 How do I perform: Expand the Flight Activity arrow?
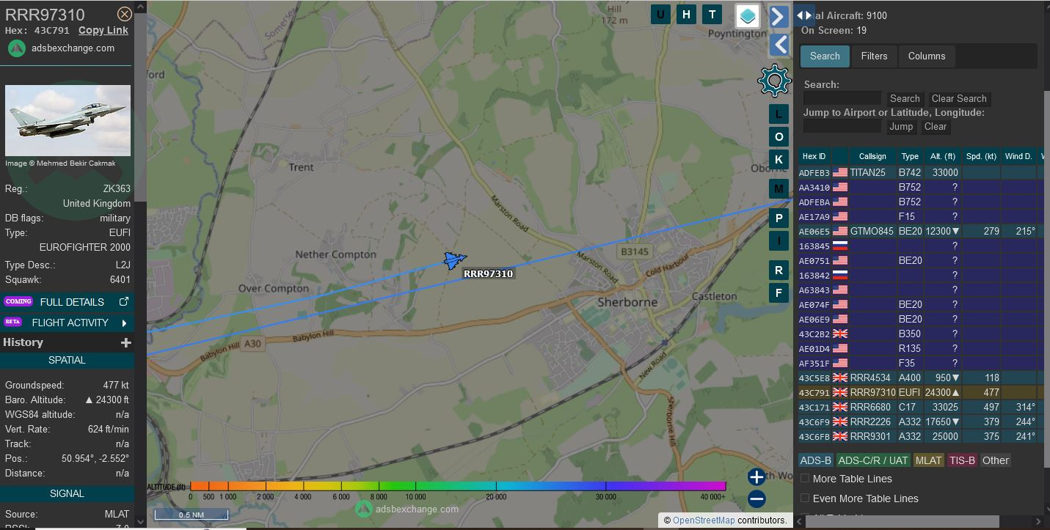tap(124, 323)
